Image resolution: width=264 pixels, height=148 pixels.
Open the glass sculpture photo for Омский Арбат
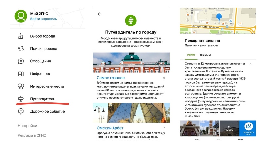[x=131, y=113]
